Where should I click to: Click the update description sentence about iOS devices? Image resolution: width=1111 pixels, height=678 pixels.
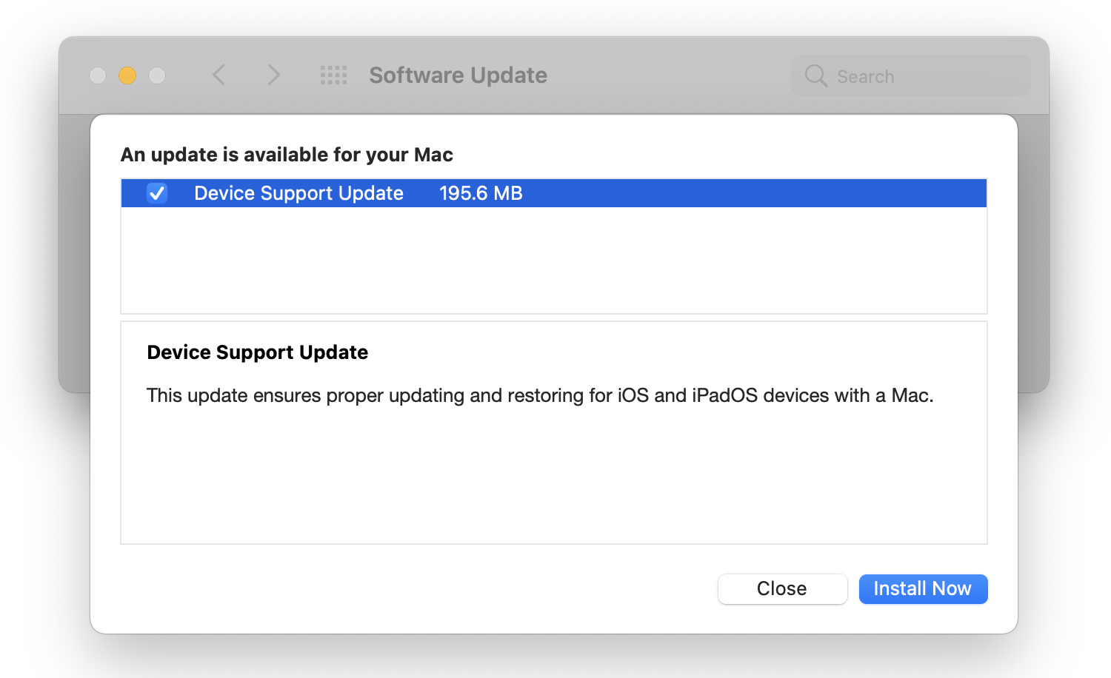tap(539, 395)
